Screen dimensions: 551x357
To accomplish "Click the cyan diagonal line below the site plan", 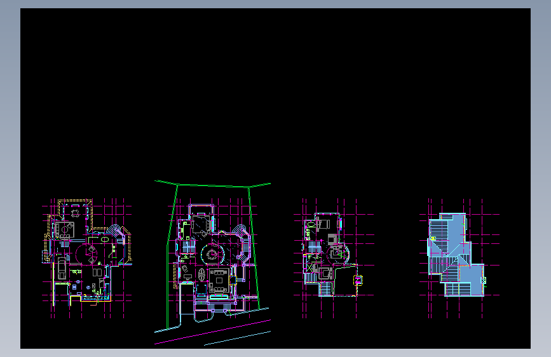I will click(x=238, y=338).
